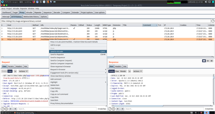Image resolution: width=215 pixels, height=114 pixels.
Task: Select side-by-side split layout icon
Action: click(x=204, y=61)
